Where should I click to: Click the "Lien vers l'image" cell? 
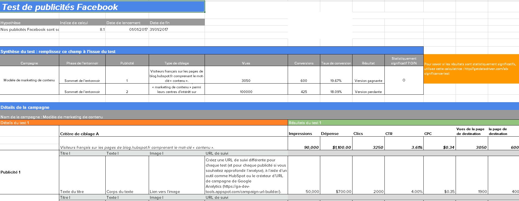pyautogui.click(x=177, y=175)
